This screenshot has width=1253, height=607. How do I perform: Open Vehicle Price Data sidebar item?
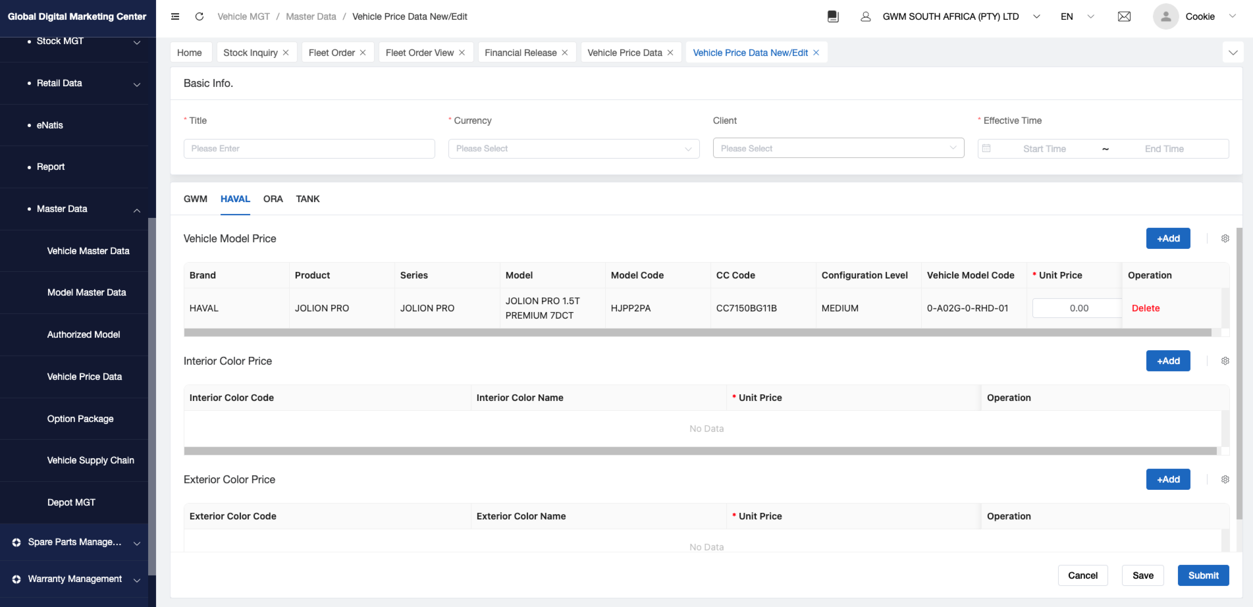84,377
